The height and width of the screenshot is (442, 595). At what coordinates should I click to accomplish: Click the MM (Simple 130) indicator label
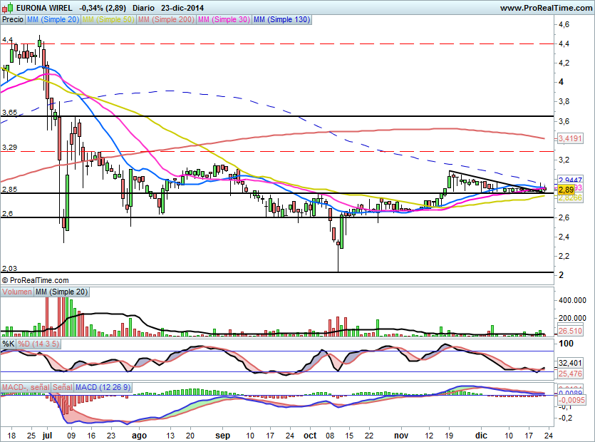[281, 20]
